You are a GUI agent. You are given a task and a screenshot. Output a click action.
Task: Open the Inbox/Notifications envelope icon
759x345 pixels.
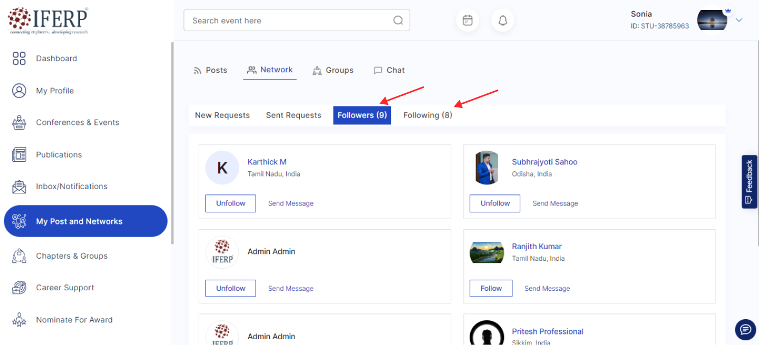(19, 186)
